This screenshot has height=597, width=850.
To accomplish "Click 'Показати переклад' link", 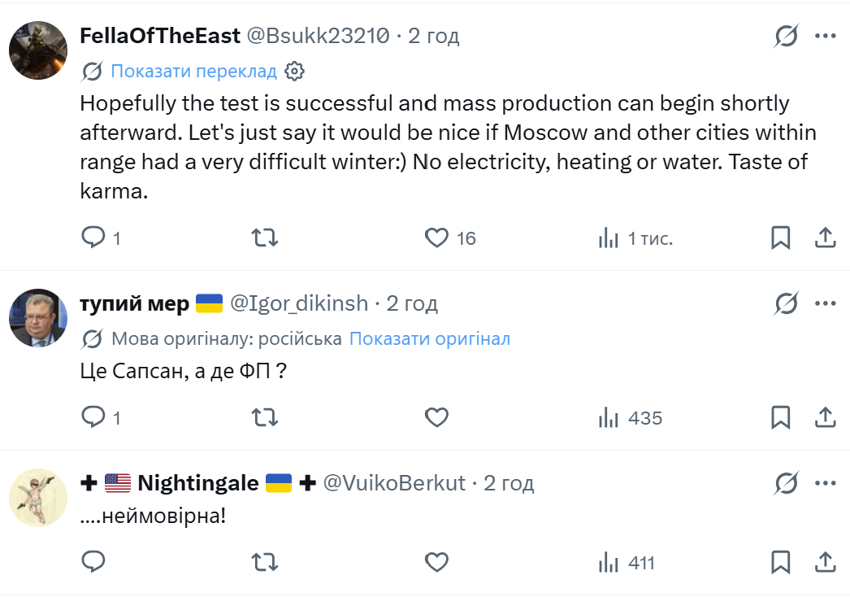I will [x=193, y=71].
